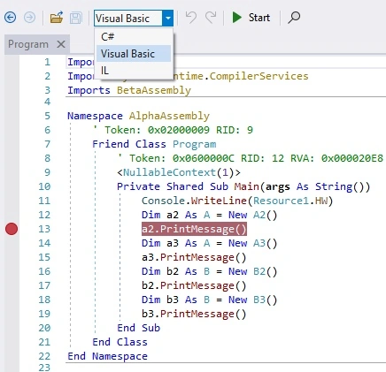Click line number 22 in the gutter

[44, 356]
